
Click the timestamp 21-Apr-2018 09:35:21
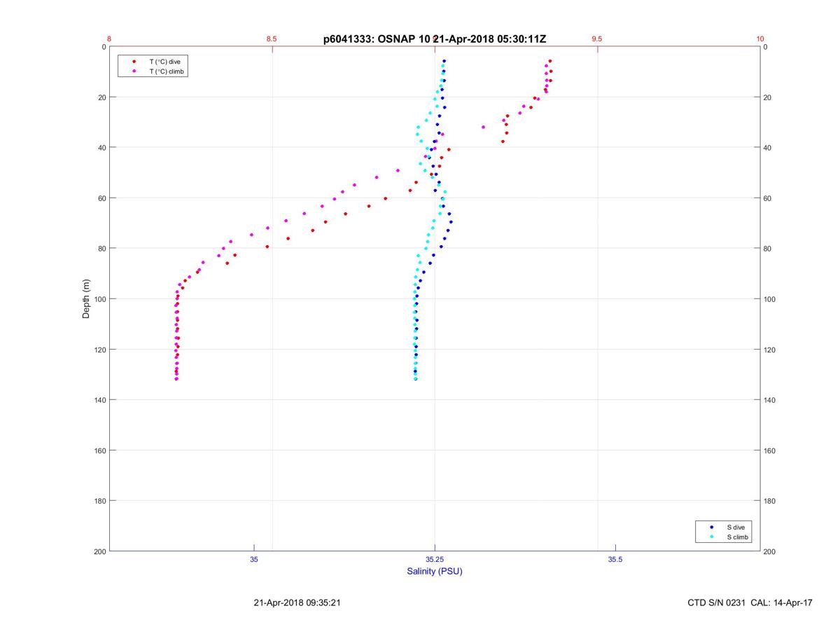click(297, 602)
